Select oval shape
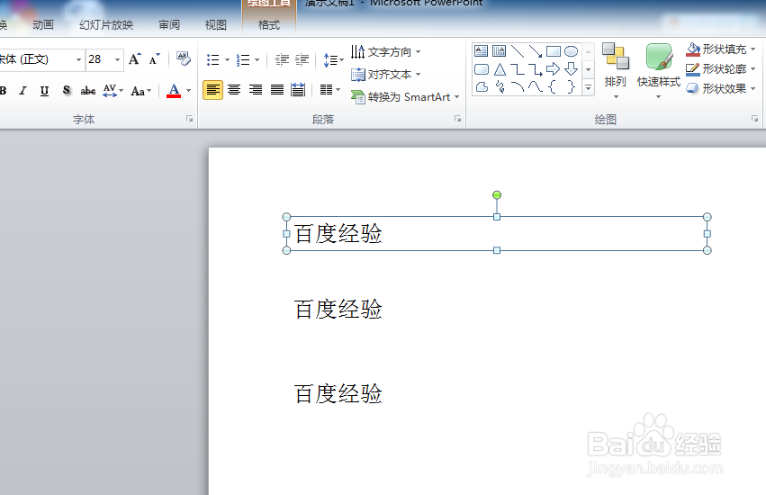Screen dimensions: 766x495 click(571, 50)
